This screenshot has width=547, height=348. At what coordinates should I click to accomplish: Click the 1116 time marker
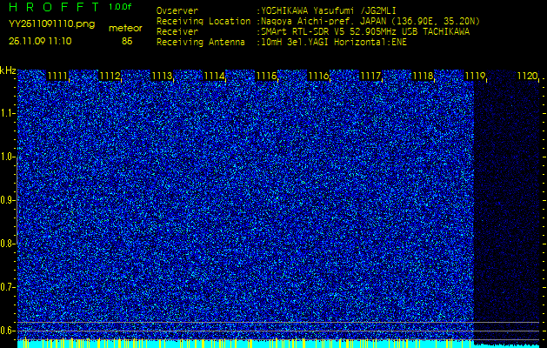[318, 76]
